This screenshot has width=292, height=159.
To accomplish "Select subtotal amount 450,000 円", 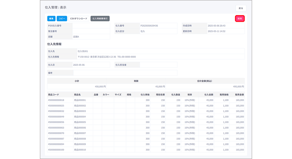I will tap(100, 86).
